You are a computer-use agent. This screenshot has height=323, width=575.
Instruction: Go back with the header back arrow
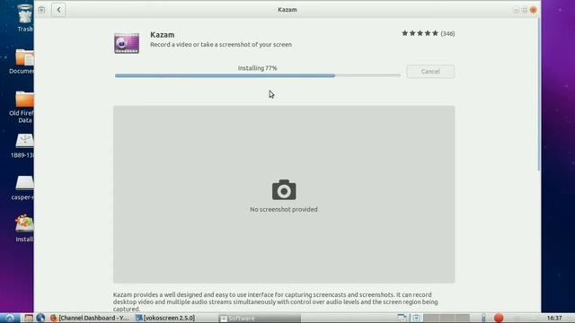(58, 10)
